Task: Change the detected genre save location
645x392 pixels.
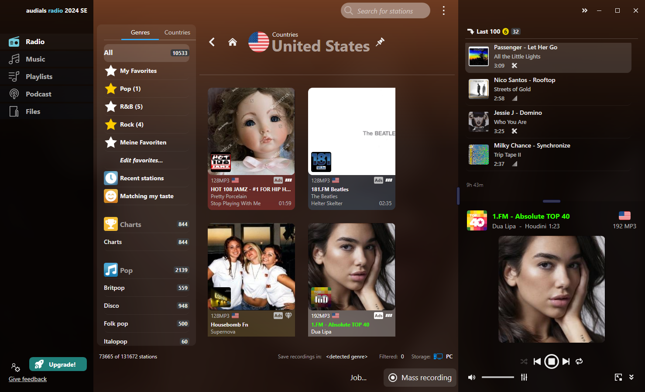Action: (x=347, y=357)
